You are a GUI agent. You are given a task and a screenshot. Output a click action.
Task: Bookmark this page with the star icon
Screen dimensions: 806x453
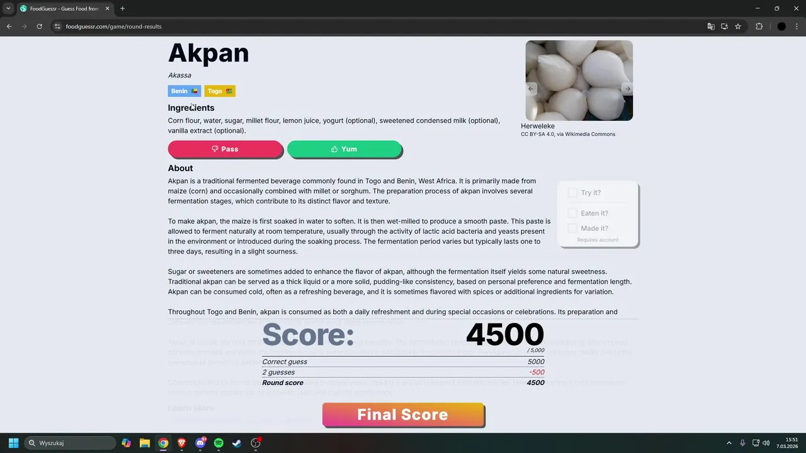tap(738, 26)
